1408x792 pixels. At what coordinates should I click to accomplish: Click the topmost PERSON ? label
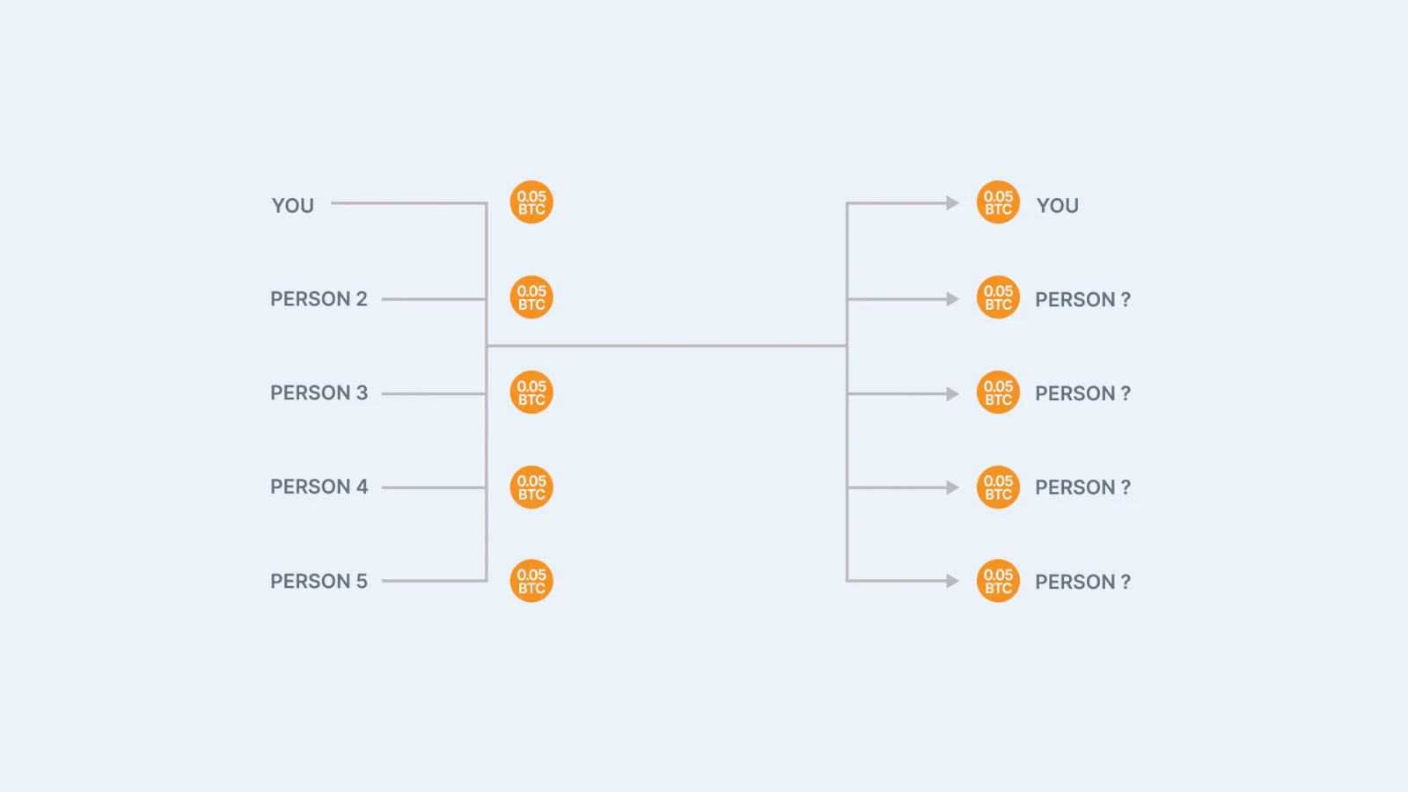tap(1083, 300)
